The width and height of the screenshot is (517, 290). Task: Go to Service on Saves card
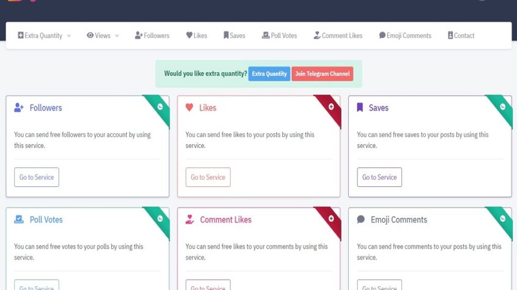[379, 177]
